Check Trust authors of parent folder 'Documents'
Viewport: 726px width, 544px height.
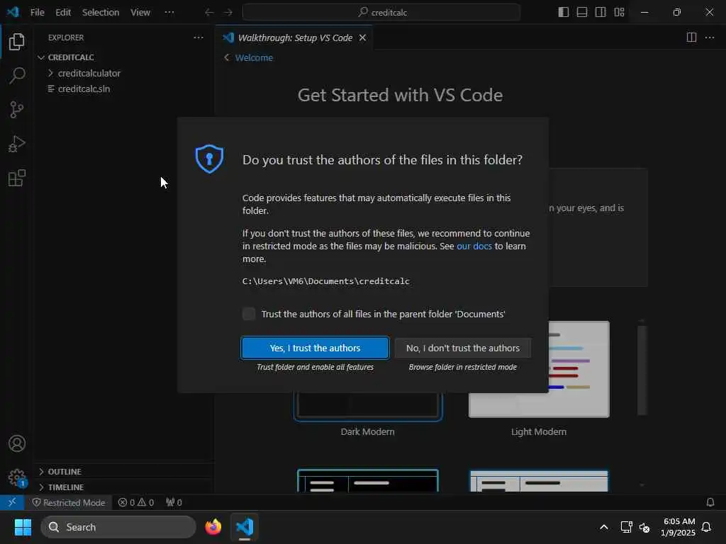(249, 314)
